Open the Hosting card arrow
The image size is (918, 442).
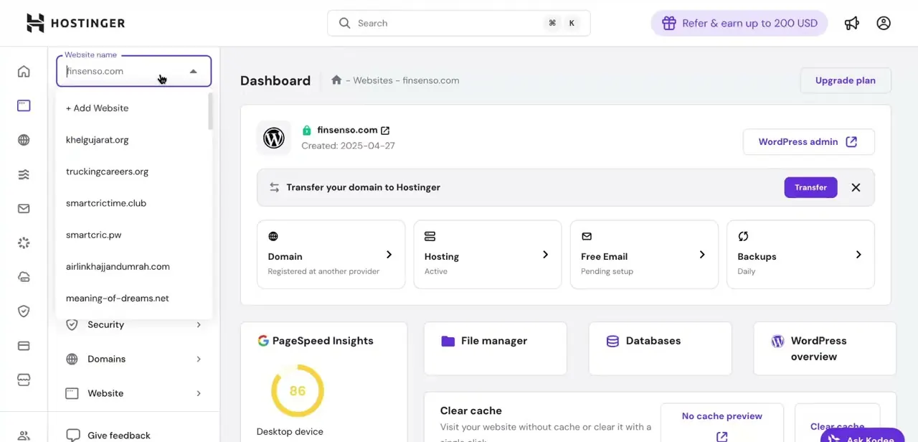pos(545,255)
